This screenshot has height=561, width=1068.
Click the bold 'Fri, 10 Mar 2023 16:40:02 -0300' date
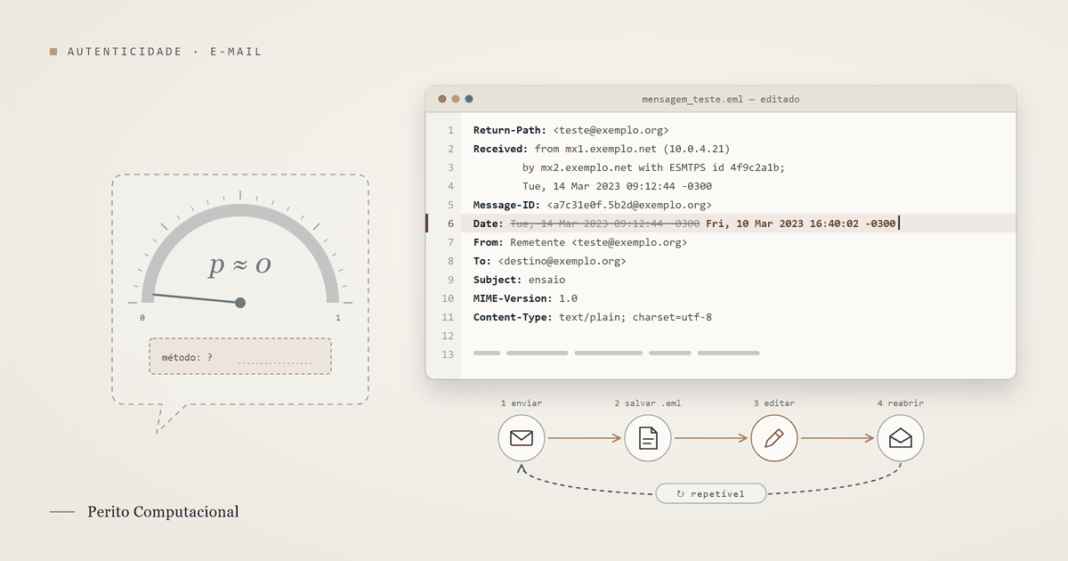pyautogui.click(x=801, y=224)
